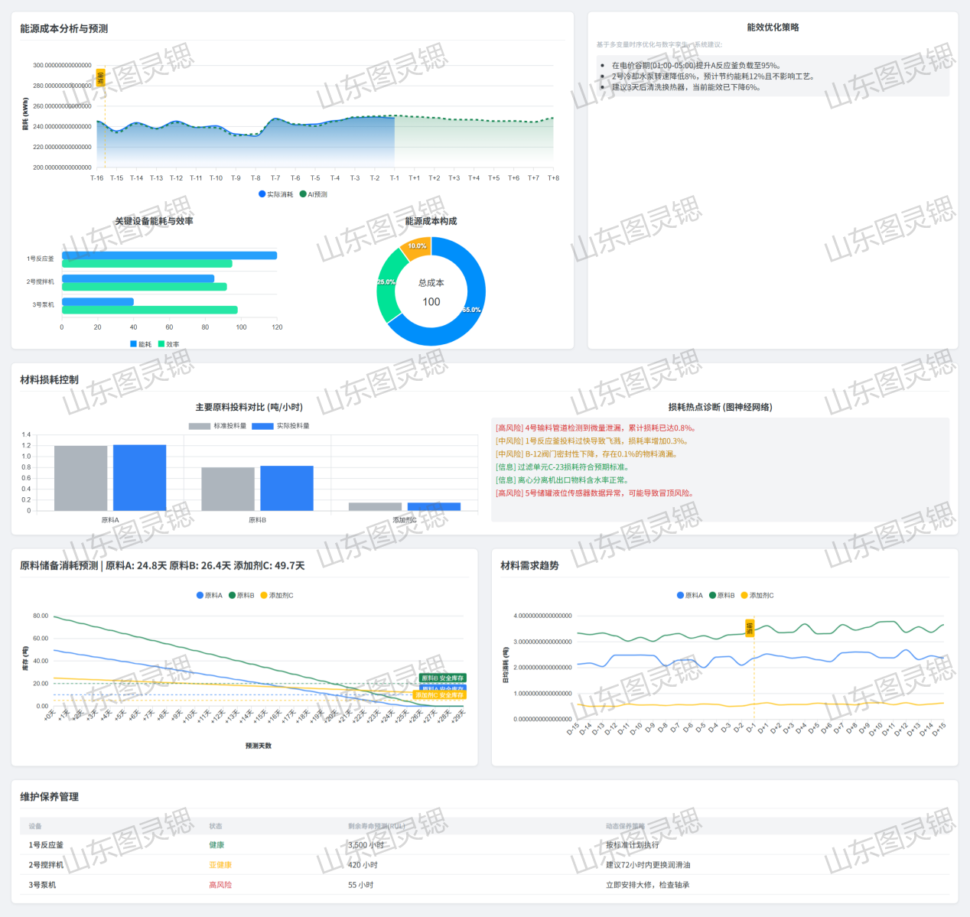The width and height of the screenshot is (970, 917).
Task: Click 原料A legend dot in 材料需求趋势 chart
Action: click(x=680, y=595)
